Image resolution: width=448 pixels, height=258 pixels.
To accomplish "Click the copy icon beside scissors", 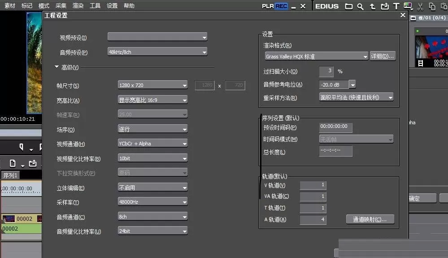I will point(432,6).
